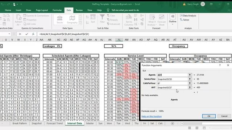This screenshot has height=130, width=232.
Task: Expand Data Types gallery more arrow
Action: click(x=80, y=23)
